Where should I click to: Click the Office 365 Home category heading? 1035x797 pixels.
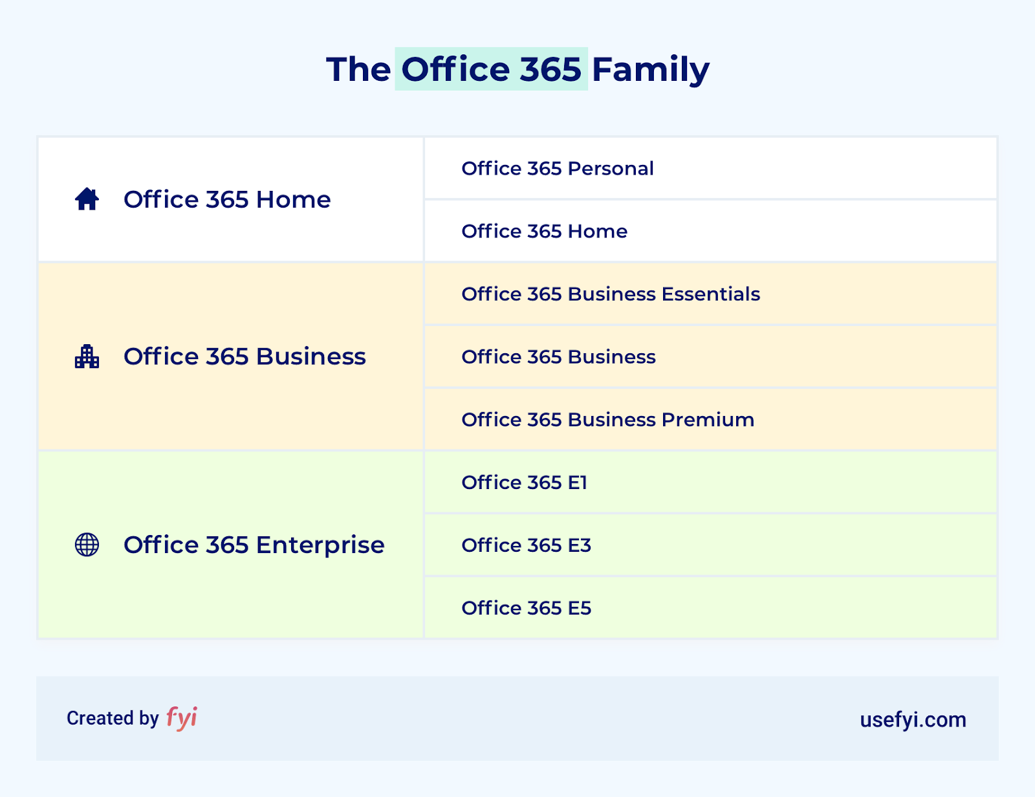tap(227, 199)
